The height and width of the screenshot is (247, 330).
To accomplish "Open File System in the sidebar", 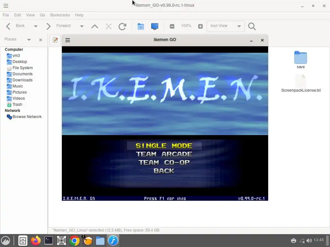I will click(x=20, y=68).
